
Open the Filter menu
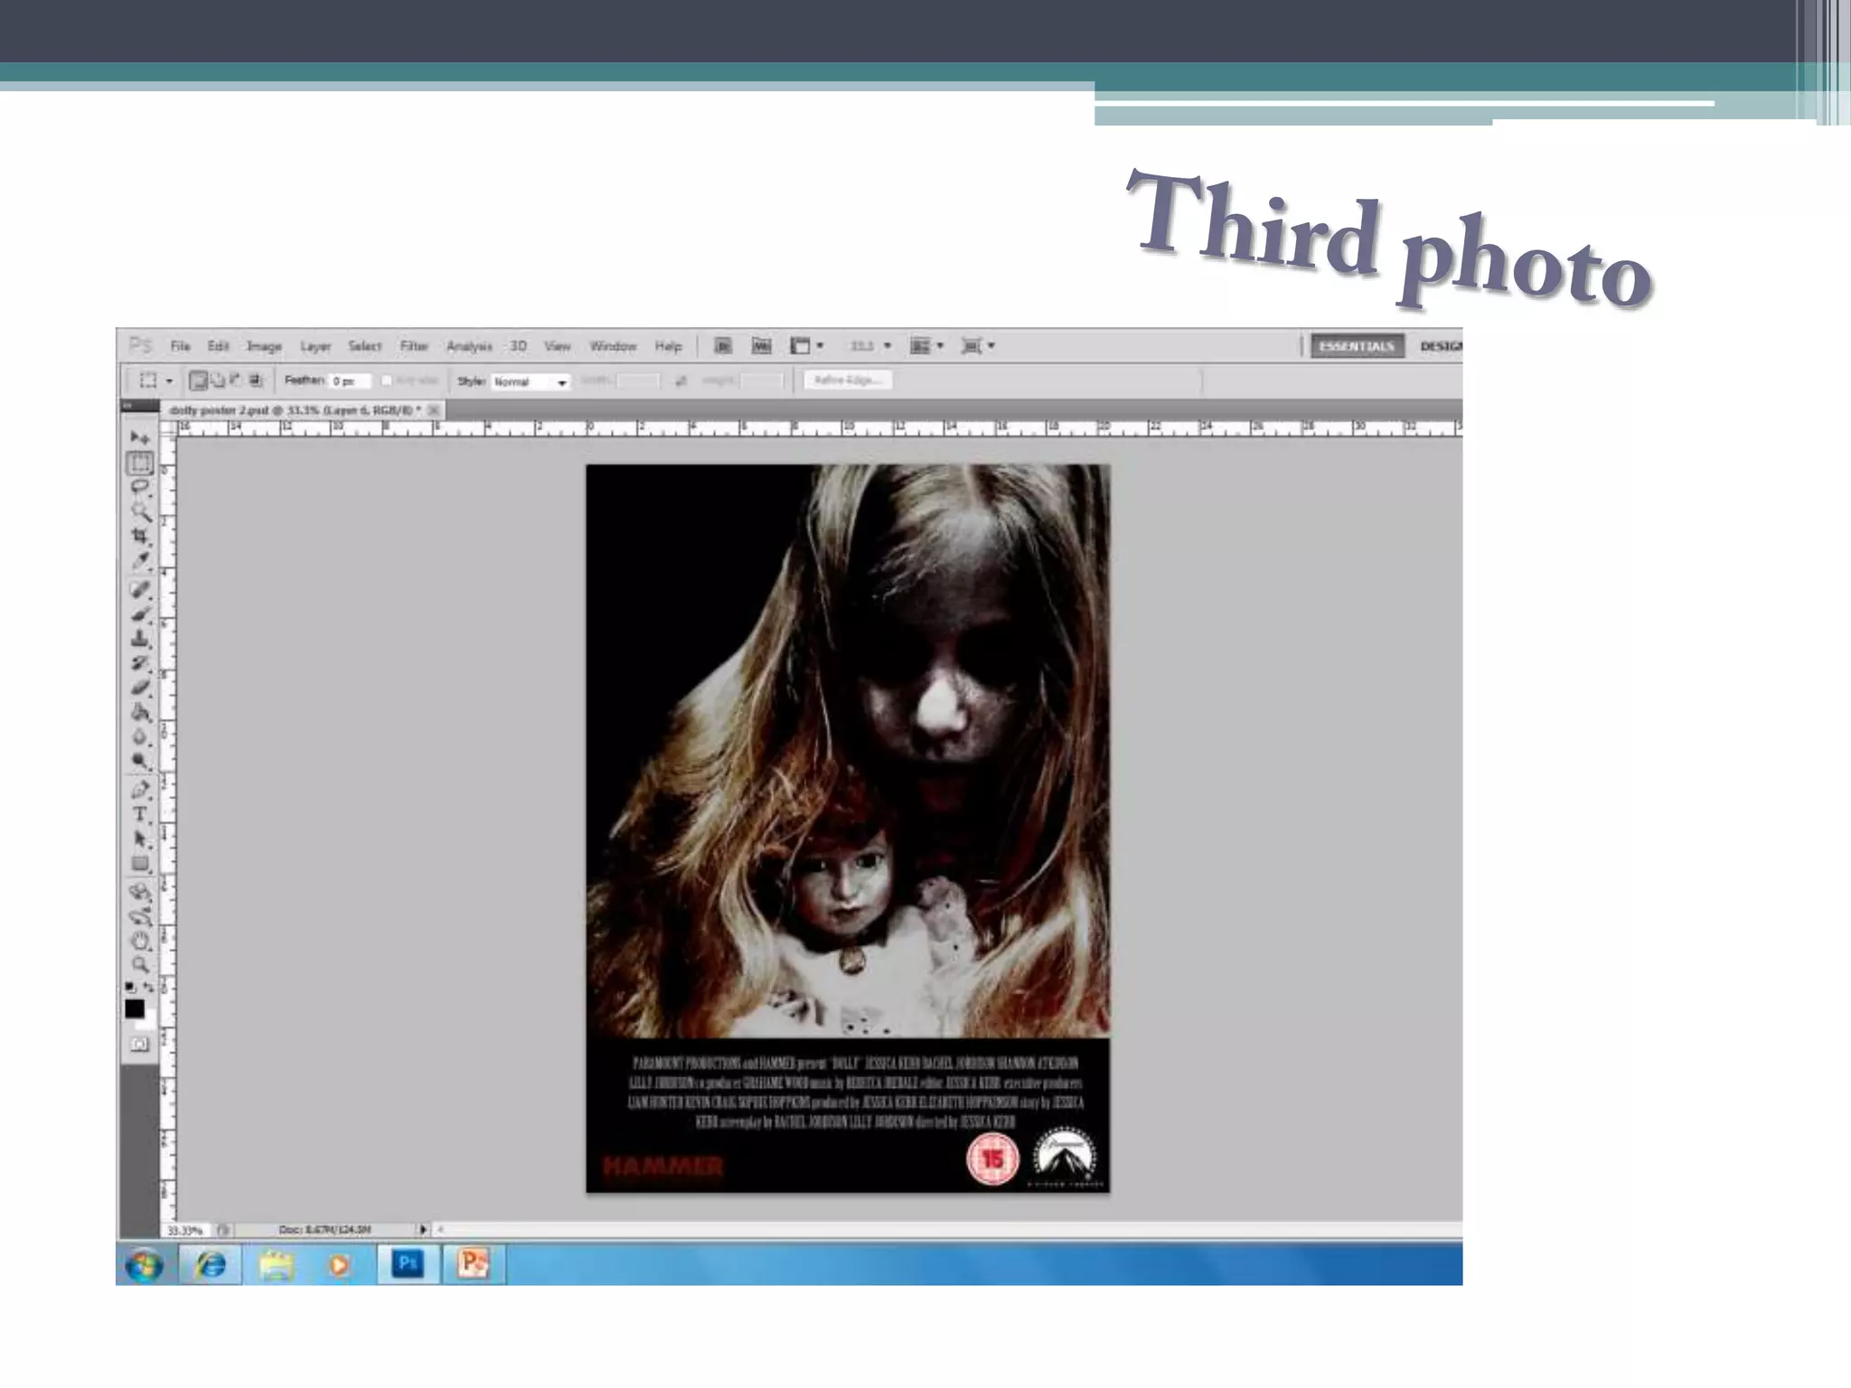(x=414, y=346)
